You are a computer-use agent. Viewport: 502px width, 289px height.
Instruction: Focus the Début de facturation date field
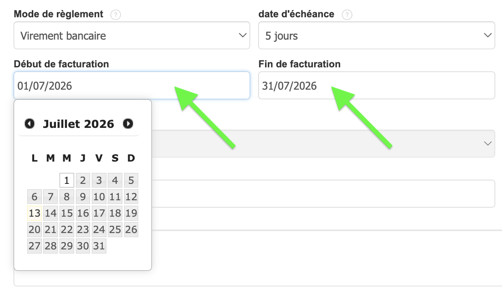[x=131, y=85]
